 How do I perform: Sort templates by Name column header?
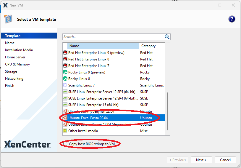coord(103,46)
